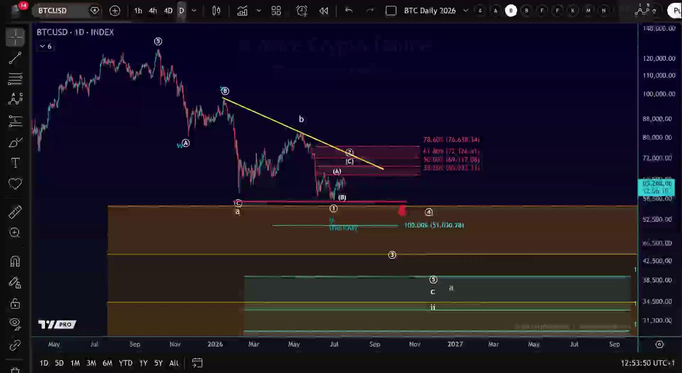The width and height of the screenshot is (682, 373).
Task: Activate the zoom in tool
Action: [x=15, y=233]
